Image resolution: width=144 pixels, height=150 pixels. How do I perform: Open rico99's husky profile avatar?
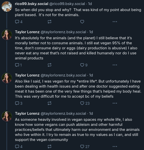7,7
